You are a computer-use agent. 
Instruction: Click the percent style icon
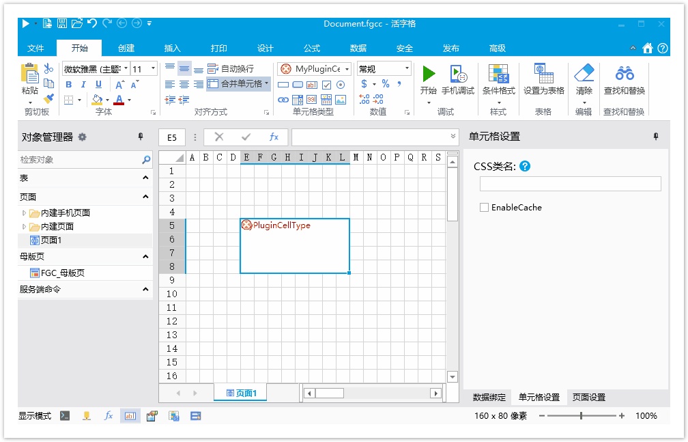[385, 83]
